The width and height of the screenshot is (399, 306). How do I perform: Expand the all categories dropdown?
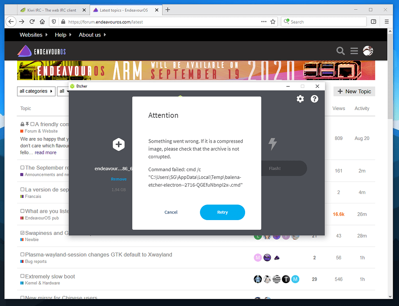pos(36,91)
